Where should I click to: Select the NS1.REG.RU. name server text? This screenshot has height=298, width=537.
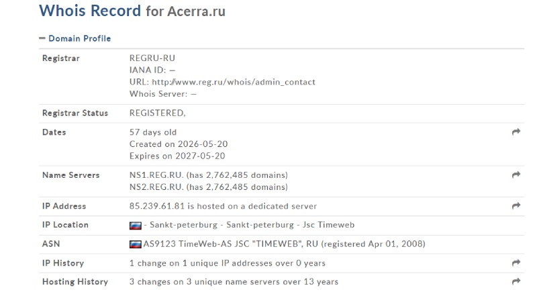click(x=156, y=175)
